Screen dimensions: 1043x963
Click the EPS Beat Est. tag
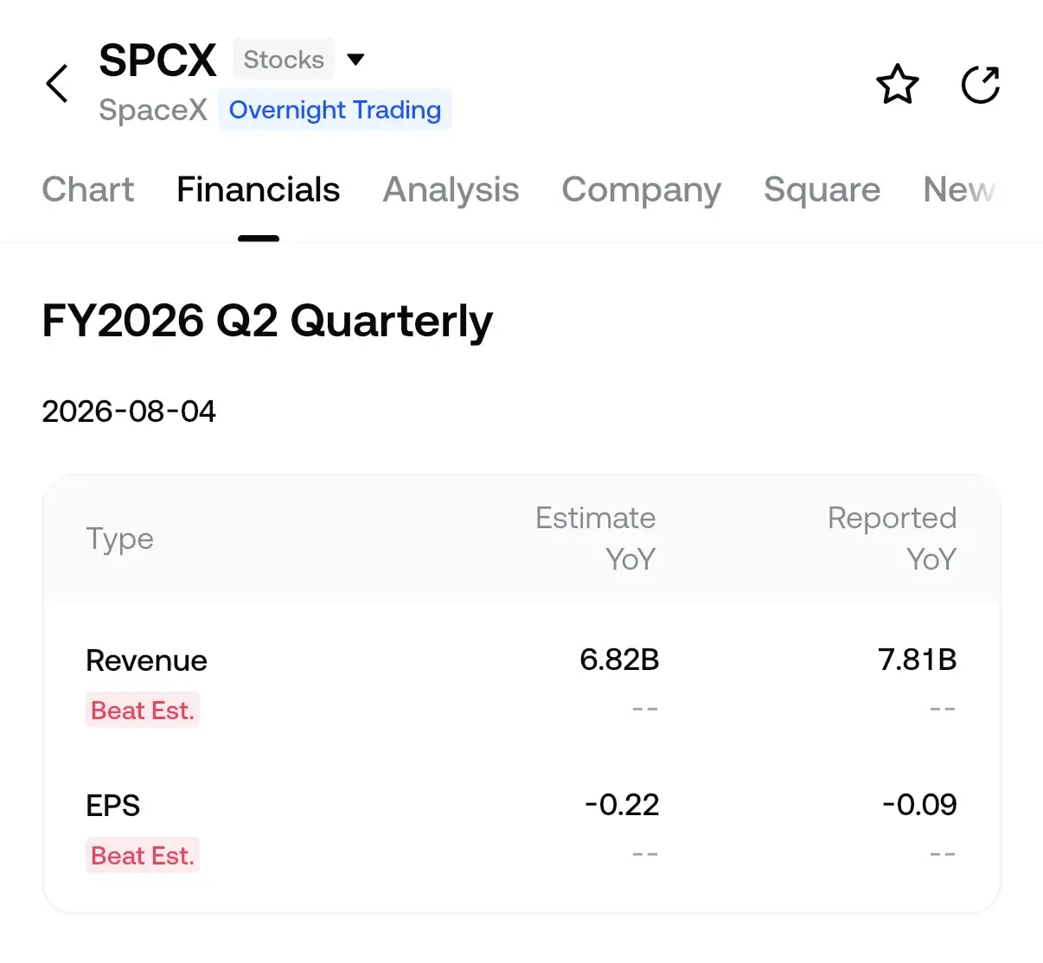(x=143, y=855)
